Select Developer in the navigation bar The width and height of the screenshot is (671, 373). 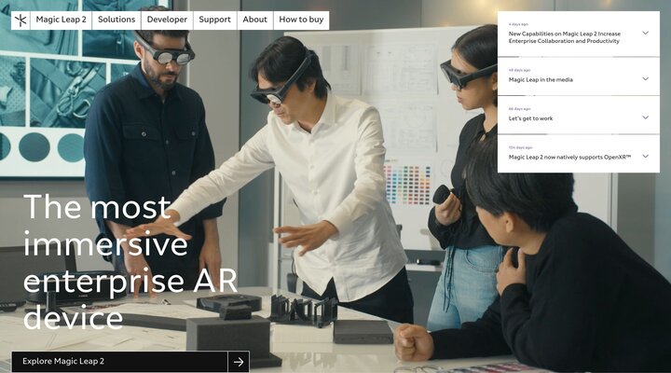[x=167, y=20]
